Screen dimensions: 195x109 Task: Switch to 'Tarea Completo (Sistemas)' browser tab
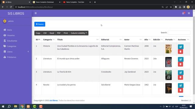tap(46, 2)
